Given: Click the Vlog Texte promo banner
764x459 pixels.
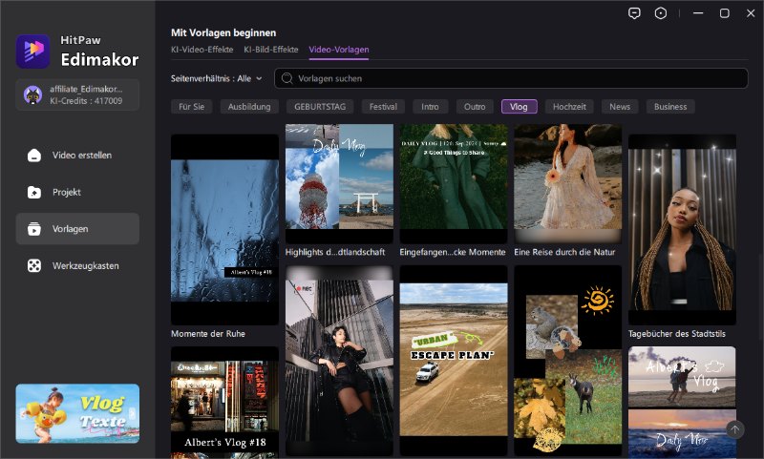Looking at the screenshot, I should [x=77, y=413].
